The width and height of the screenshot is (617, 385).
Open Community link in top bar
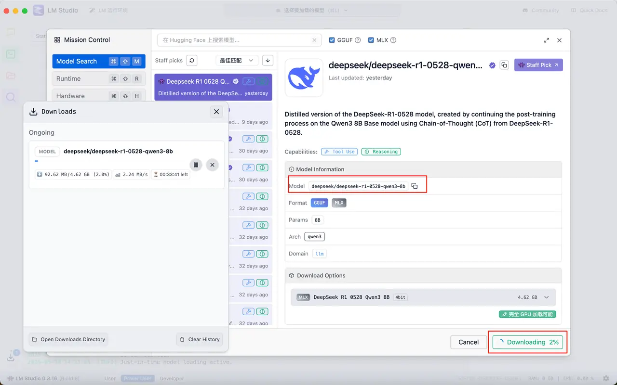tap(540, 10)
